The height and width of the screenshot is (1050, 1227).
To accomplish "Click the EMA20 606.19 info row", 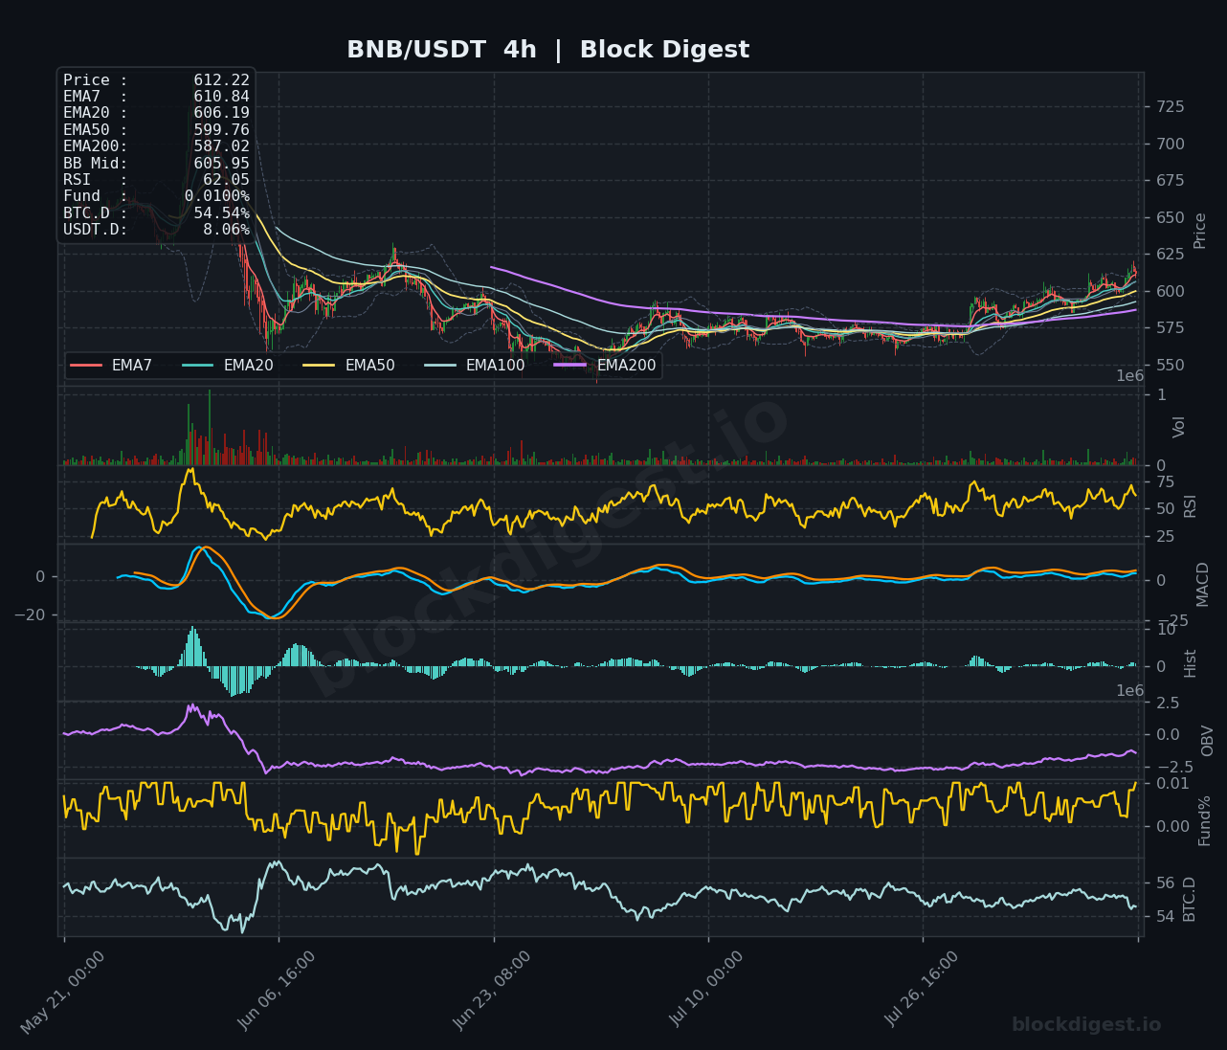I will tap(156, 113).
